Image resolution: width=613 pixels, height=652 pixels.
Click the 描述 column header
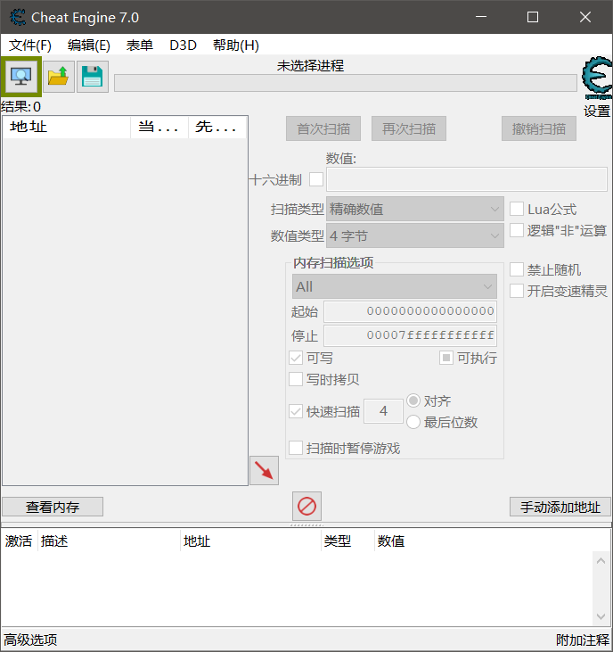109,541
